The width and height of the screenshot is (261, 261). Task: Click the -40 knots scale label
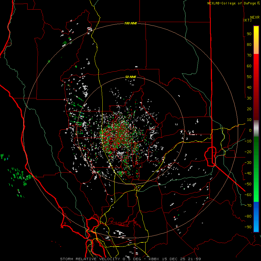coord(248,173)
